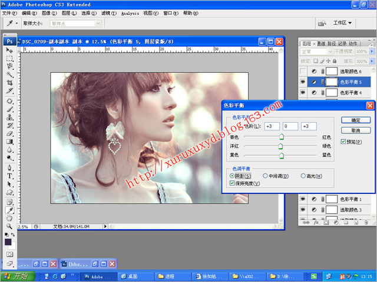Select the Lasso tool

(x=9, y=66)
